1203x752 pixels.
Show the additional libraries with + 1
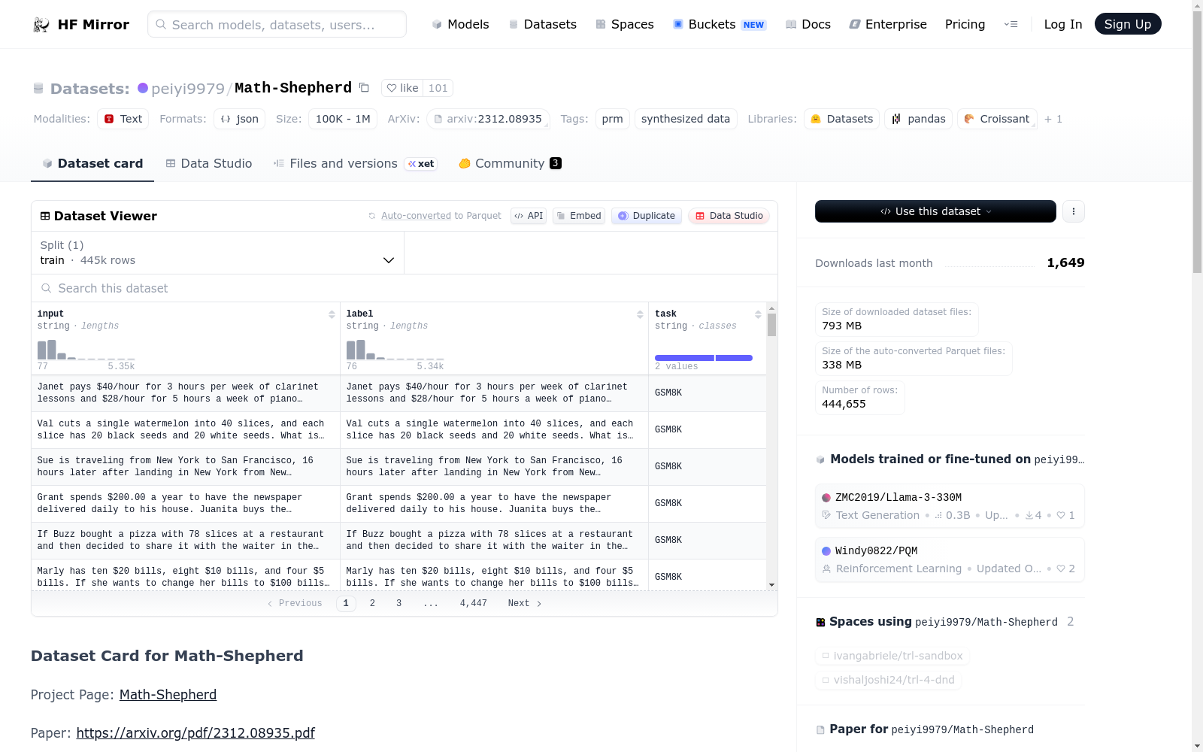[1053, 119]
